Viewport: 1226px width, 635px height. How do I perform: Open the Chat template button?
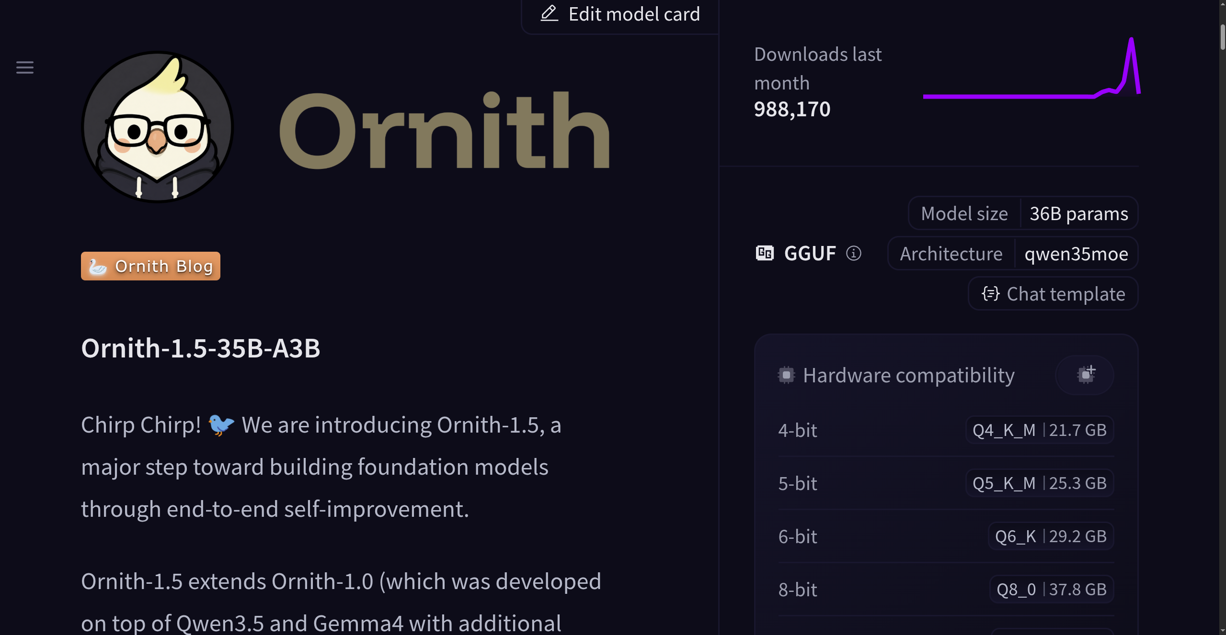[x=1053, y=294]
